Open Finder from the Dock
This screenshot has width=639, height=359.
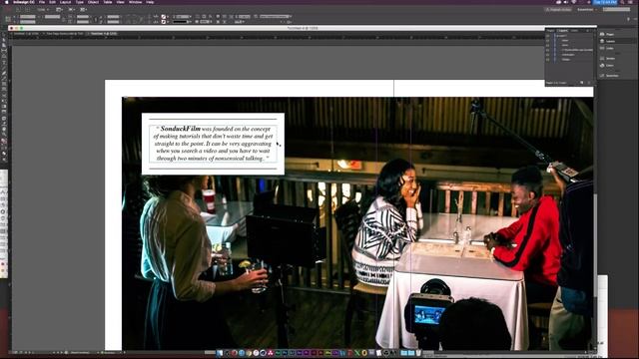tap(220, 353)
